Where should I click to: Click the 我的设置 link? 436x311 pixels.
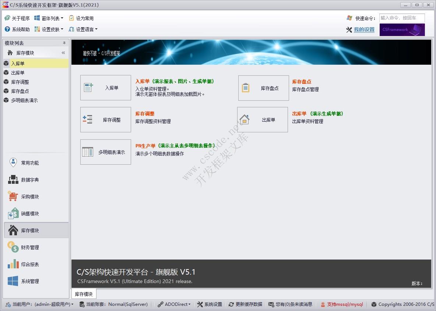(x=364, y=30)
